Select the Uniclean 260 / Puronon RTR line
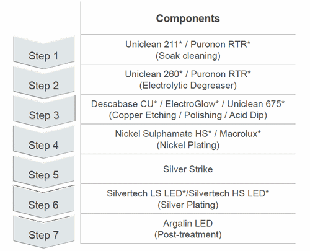 [188, 74]
